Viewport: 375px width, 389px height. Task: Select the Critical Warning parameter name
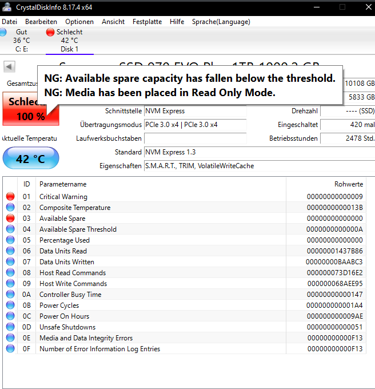63,197
